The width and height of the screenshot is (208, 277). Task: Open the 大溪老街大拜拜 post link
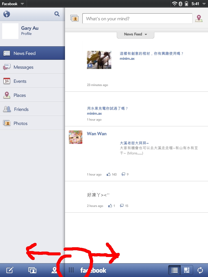coord(134,143)
